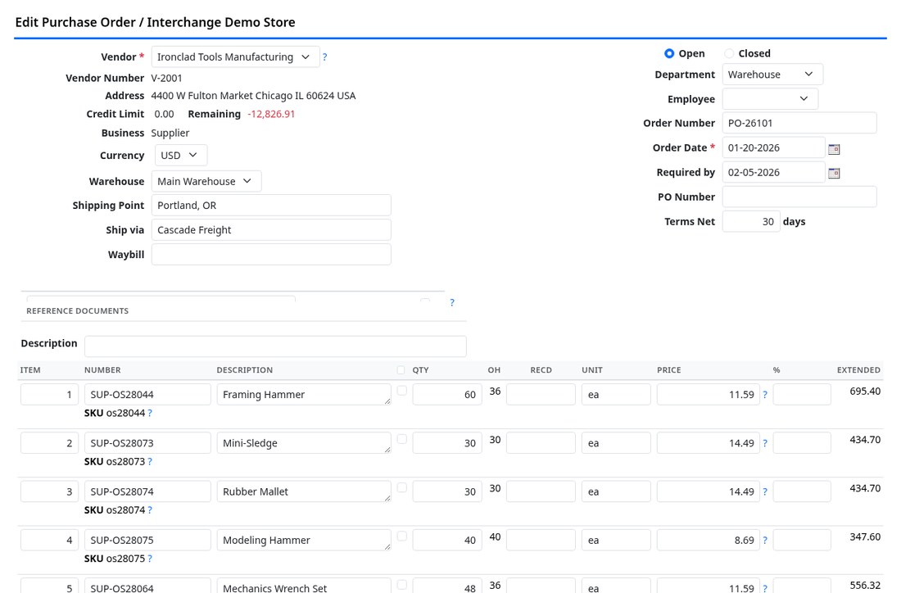Image resolution: width=901 pixels, height=593 pixels.
Task: Click the RECD field for Mini-Sledge
Action: 541,443
